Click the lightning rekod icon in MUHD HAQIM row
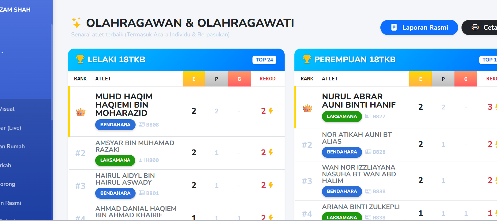Viewport: 497px width, 221px height. 271,111
